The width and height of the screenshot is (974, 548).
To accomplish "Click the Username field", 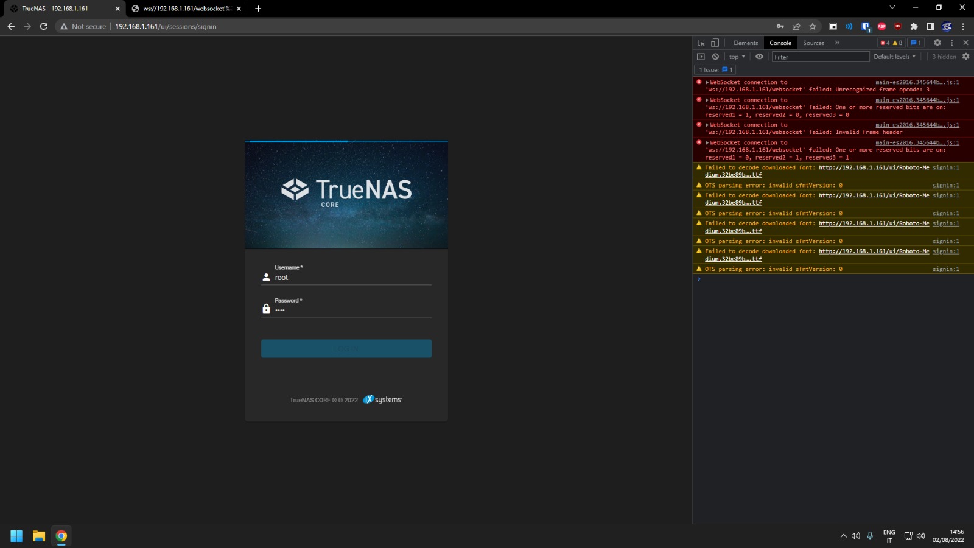I will click(x=346, y=278).
